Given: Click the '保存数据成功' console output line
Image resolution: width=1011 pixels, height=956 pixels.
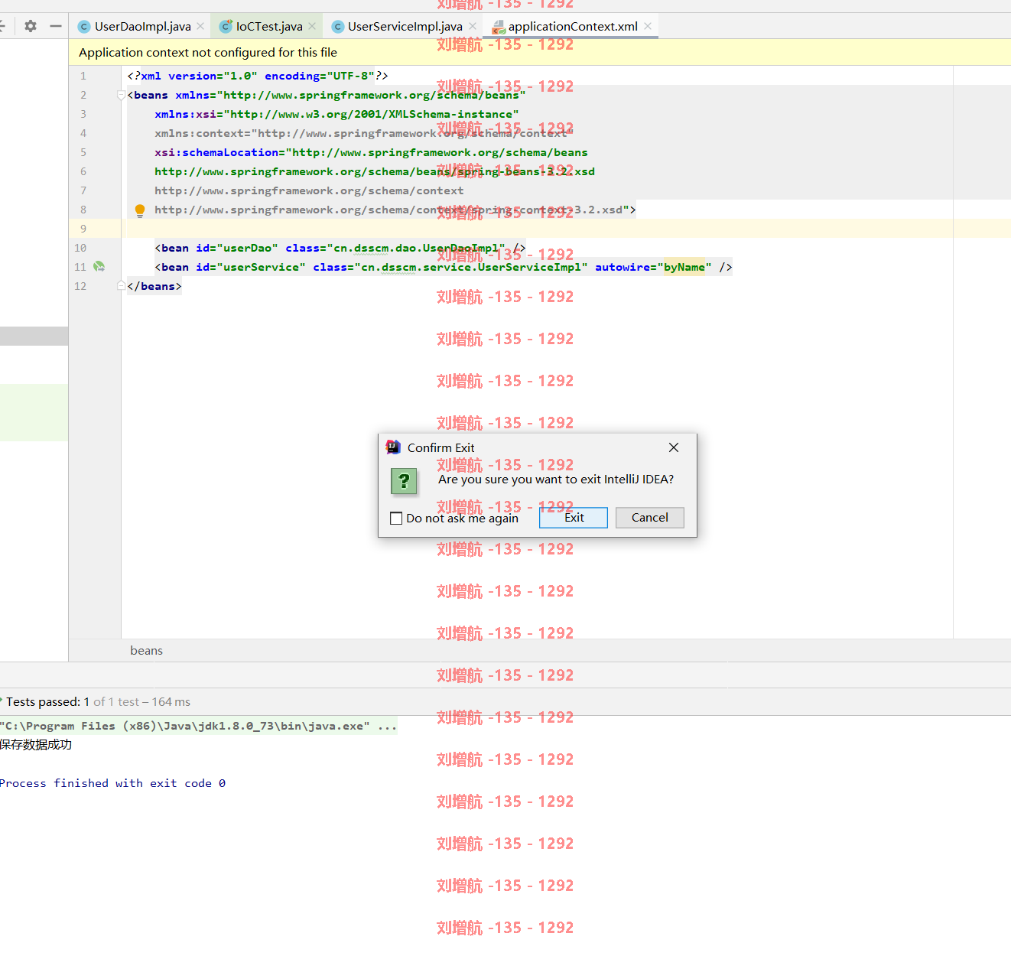Looking at the screenshot, I should click(36, 745).
